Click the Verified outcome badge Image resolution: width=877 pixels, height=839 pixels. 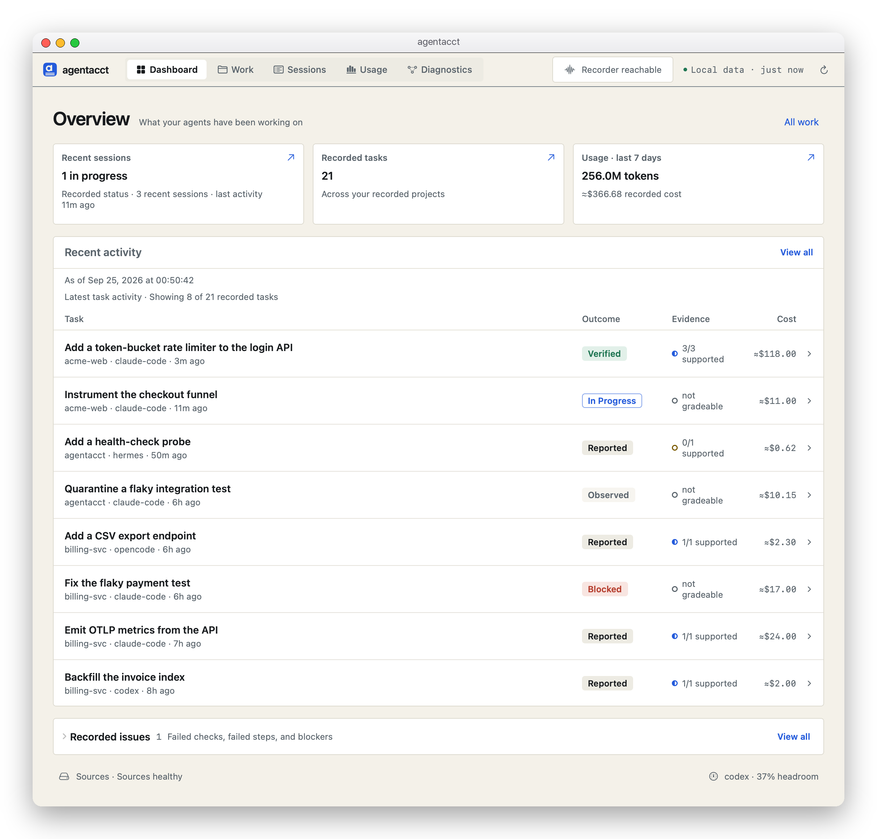604,354
